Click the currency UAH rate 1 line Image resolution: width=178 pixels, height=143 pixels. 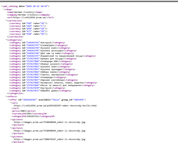[28, 26]
